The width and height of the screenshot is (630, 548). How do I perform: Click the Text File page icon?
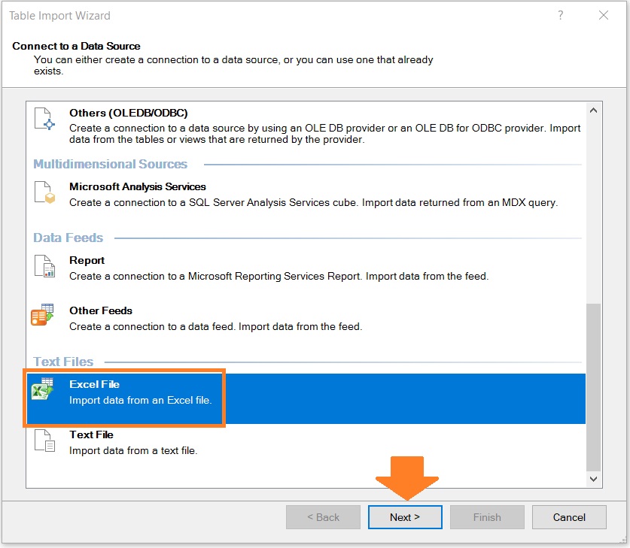pyautogui.click(x=44, y=441)
